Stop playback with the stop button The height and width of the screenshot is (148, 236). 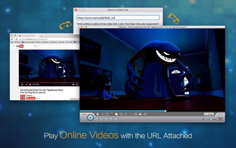tap(84, 119)
